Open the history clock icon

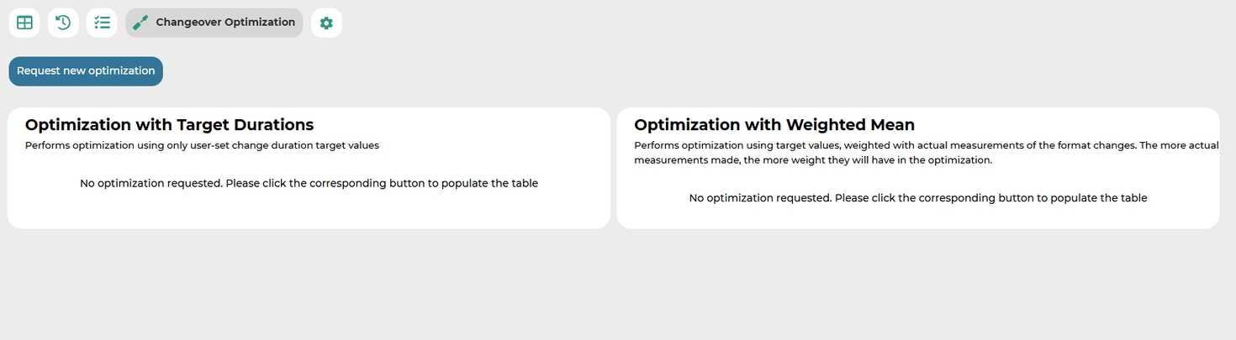[63, 23]
